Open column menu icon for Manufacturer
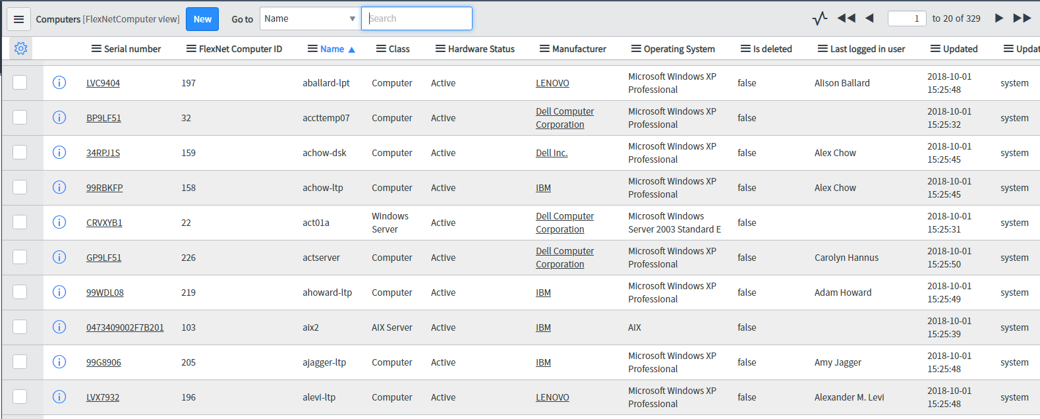 544,49
